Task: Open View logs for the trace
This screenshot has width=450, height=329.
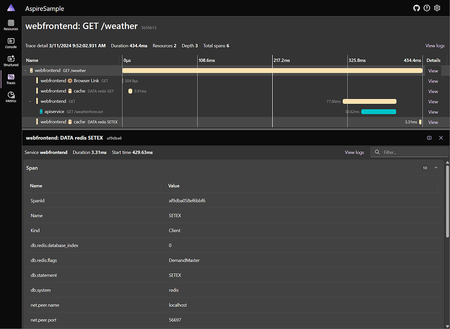Action: coord(435,45)
